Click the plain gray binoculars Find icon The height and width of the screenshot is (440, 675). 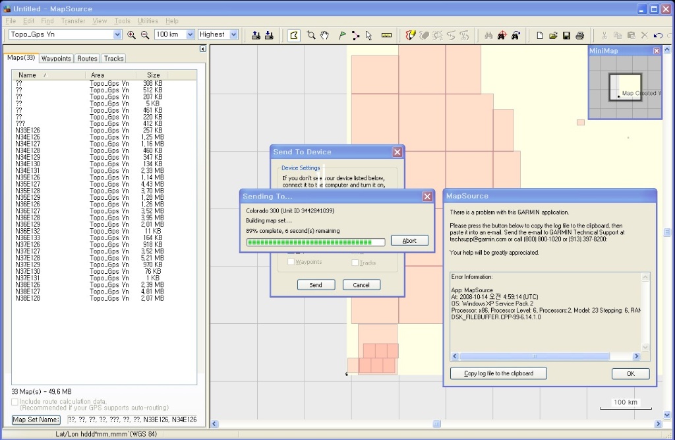(488, 36)
